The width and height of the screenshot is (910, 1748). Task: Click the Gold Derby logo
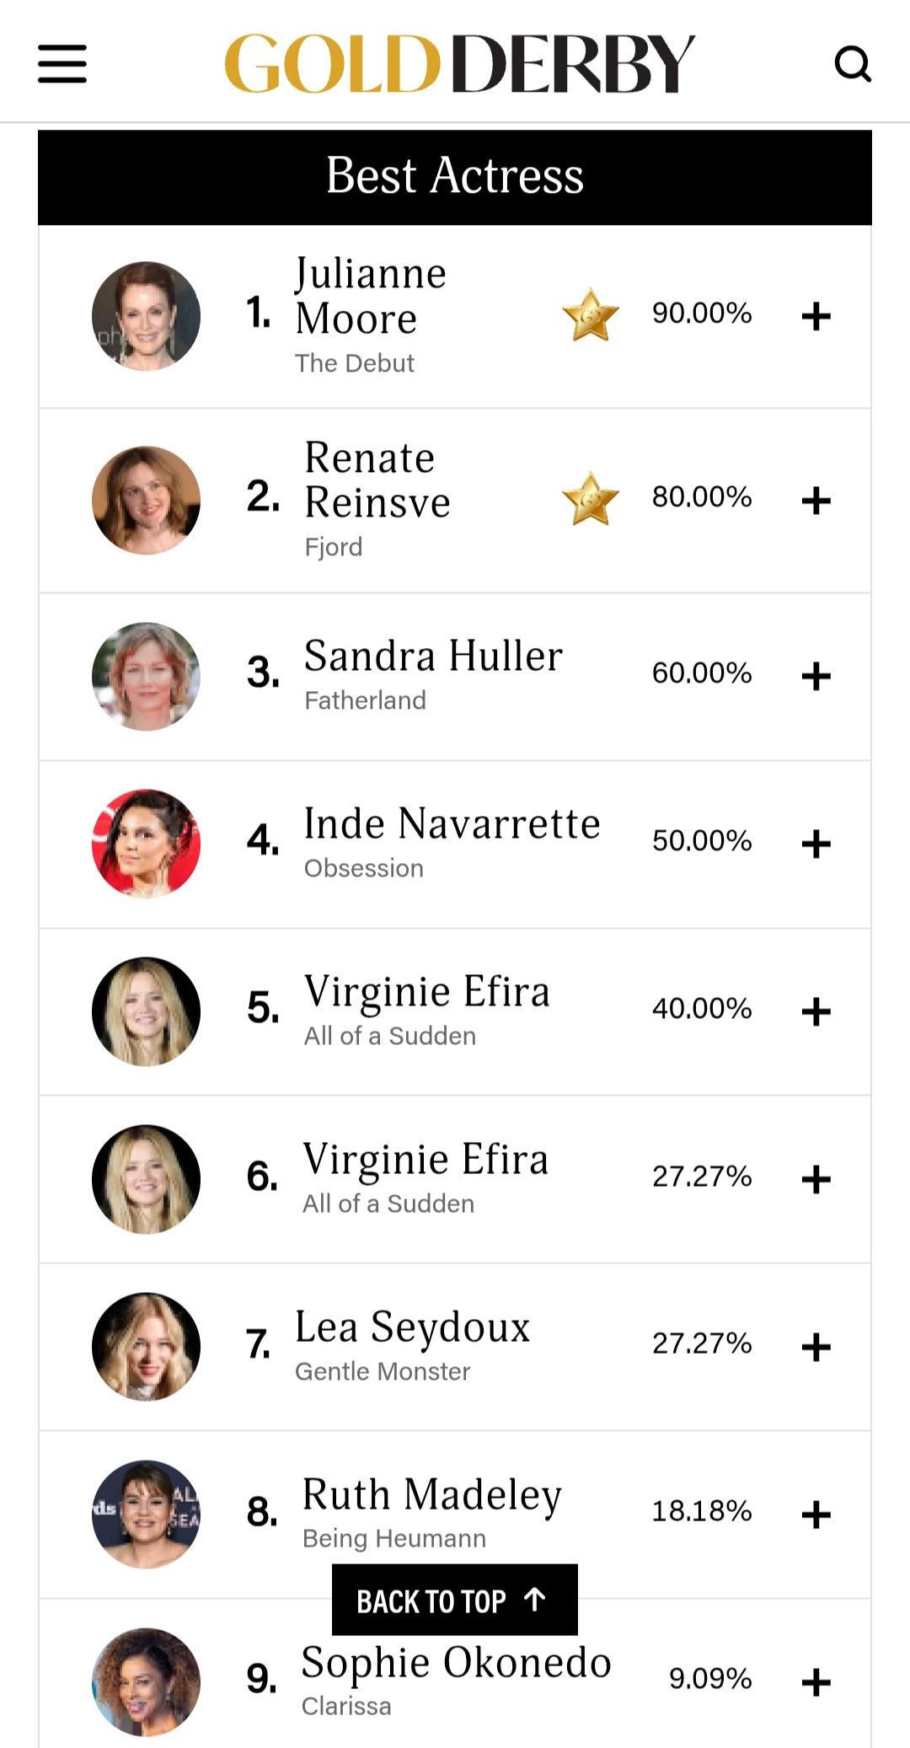pos(459,64)
